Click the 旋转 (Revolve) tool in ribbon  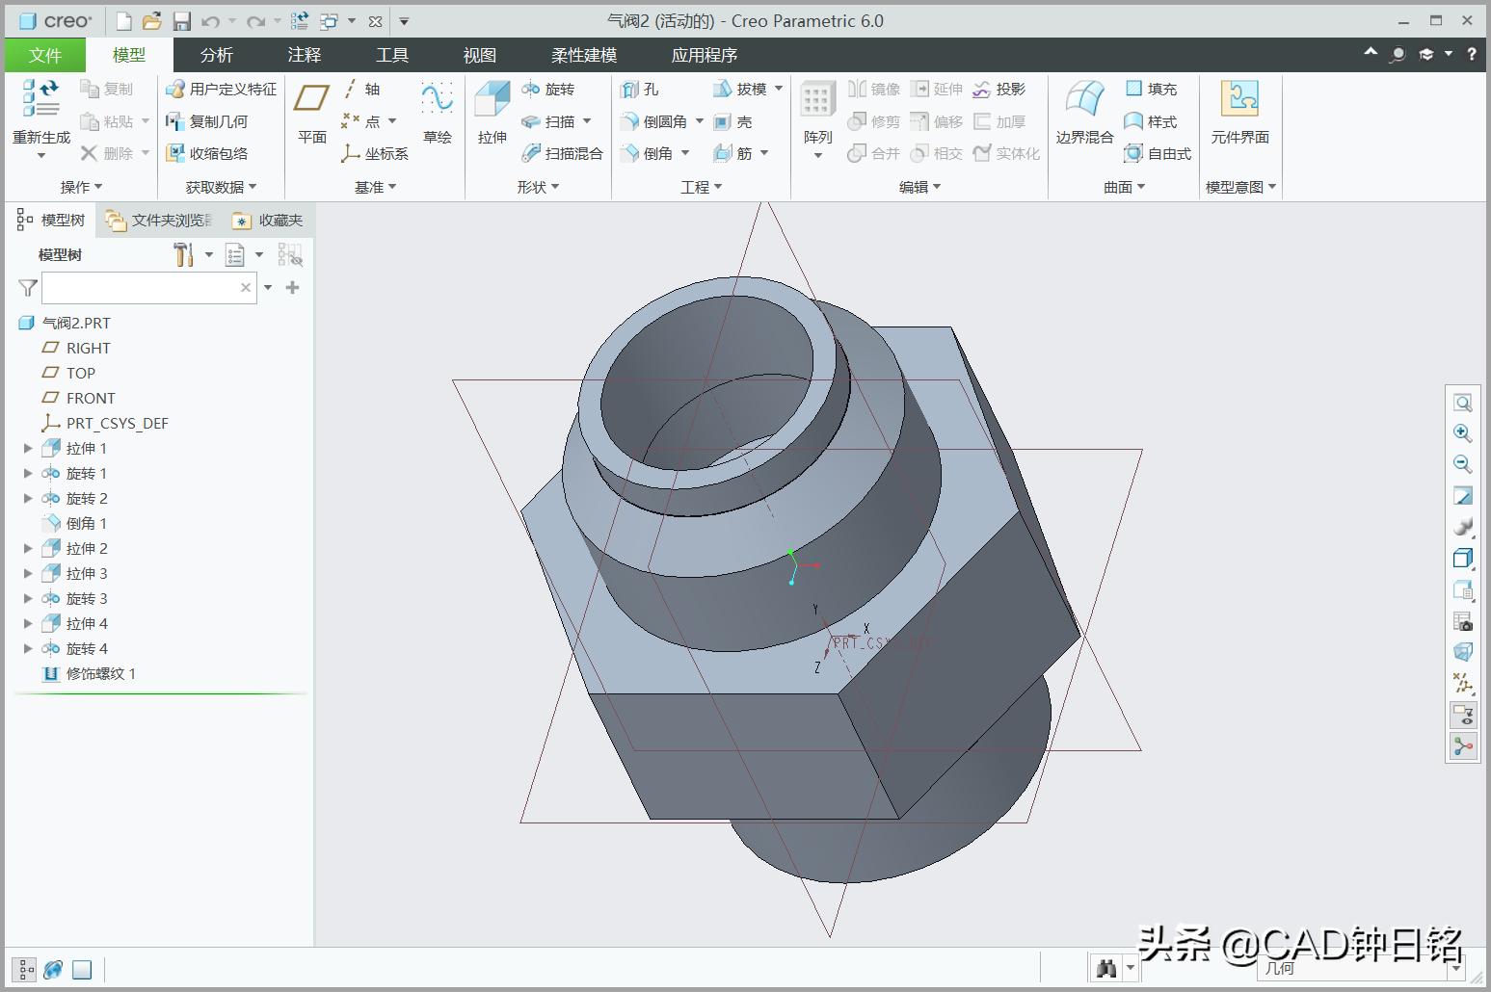pyautogui.click(x=548, y=90)
